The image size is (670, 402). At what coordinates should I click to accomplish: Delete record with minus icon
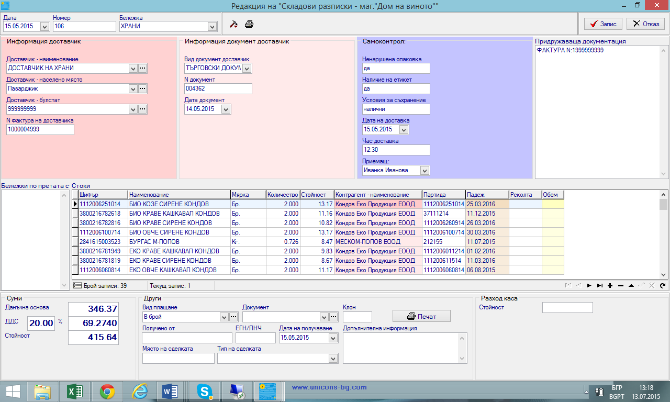pyautogui.click(x=621, y=286)
